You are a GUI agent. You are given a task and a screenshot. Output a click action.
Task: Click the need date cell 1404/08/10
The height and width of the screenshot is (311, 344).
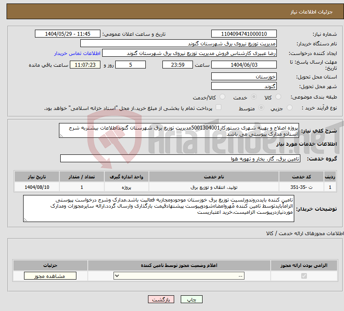pos(37,187)
